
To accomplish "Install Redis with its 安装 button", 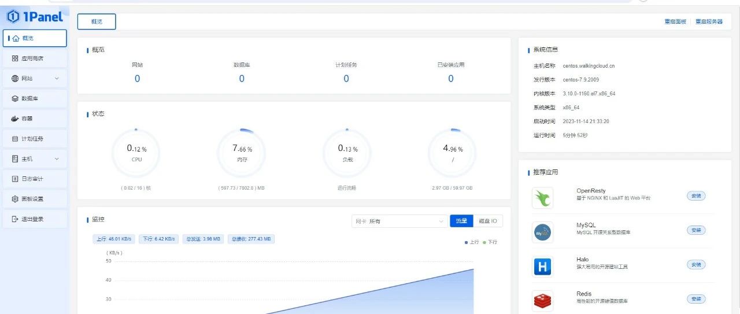I will click(696, 299).
